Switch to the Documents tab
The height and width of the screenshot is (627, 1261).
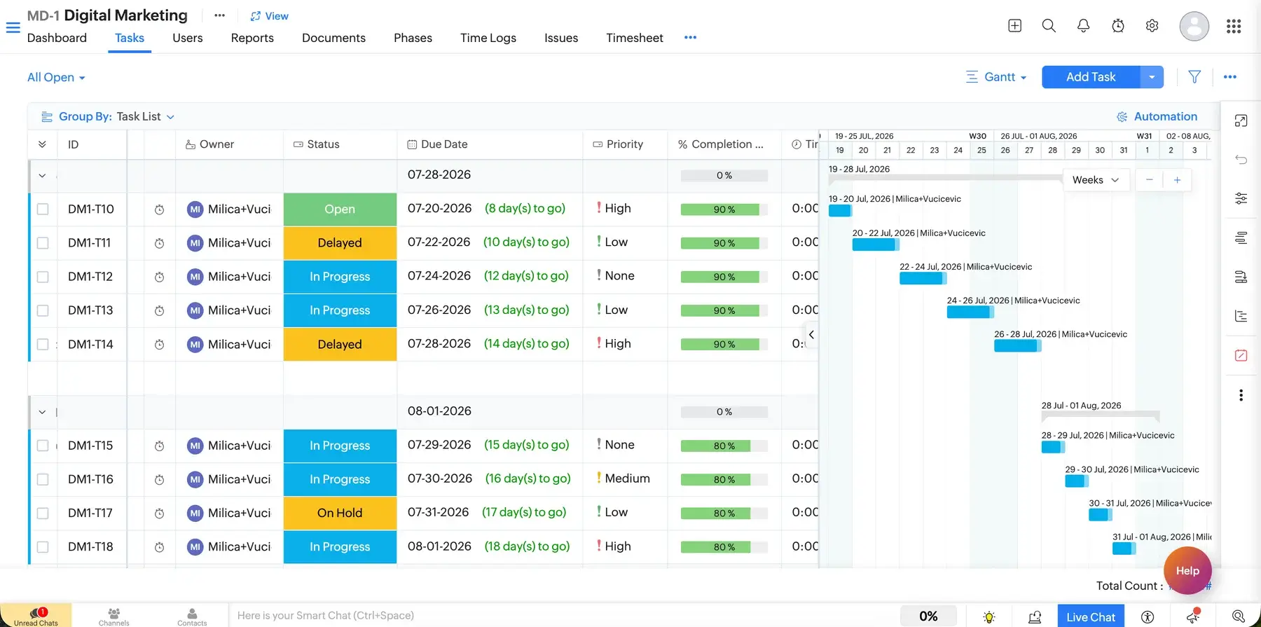pyautogui.click(x=333, y=38)
